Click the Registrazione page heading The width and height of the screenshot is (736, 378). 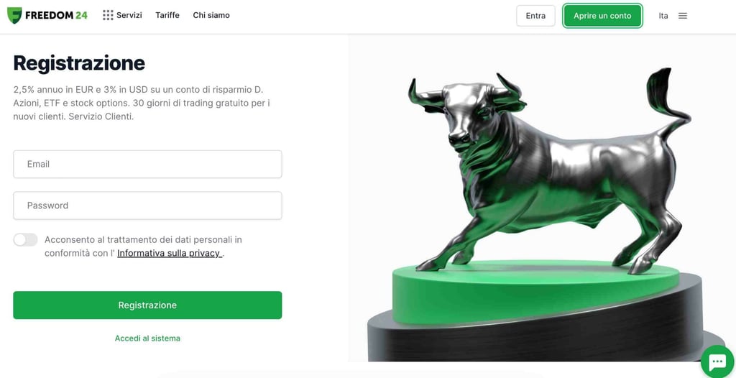click(79, 63)
